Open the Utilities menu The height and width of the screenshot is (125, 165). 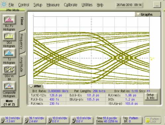[87, 5]
